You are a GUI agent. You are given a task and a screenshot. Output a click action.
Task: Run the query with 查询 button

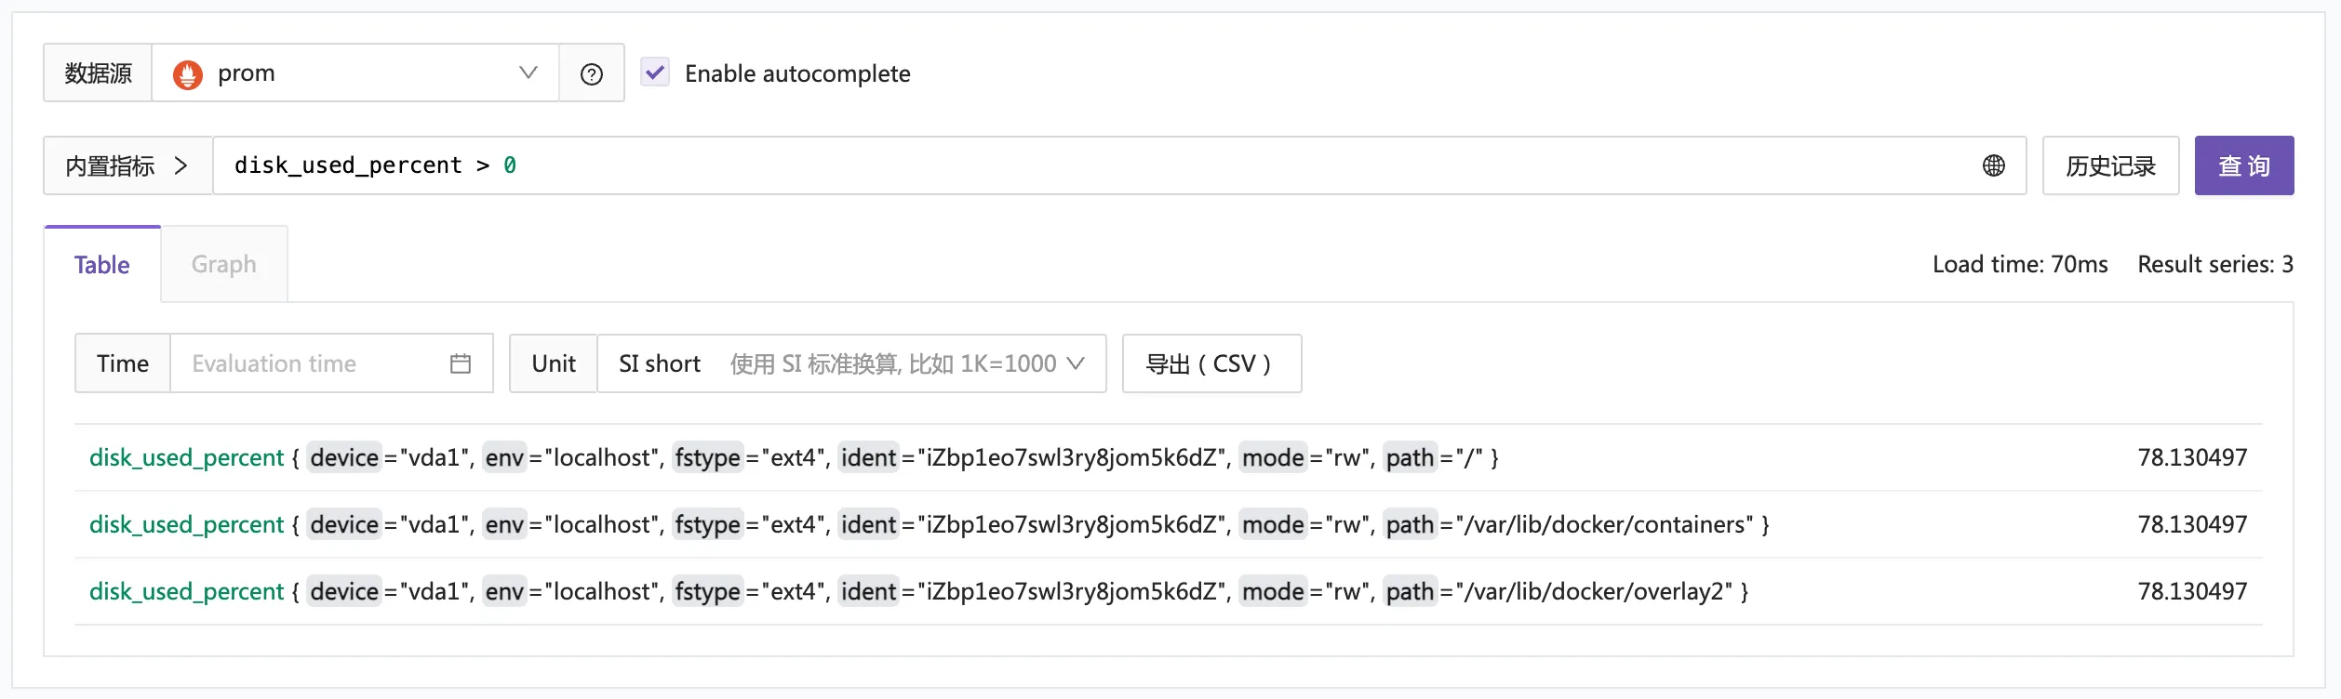pos(2243,165)
